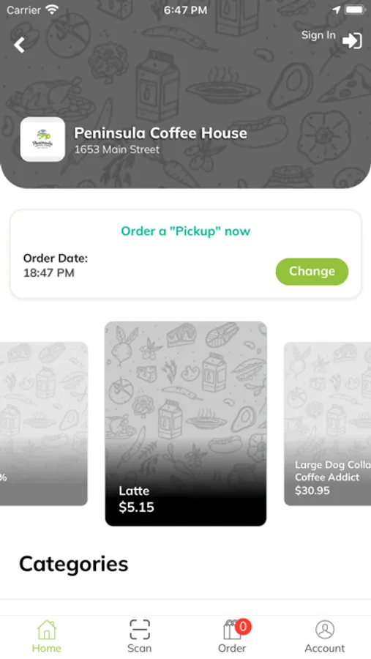Tap the battery indicator in status bar

coord(355,10)
